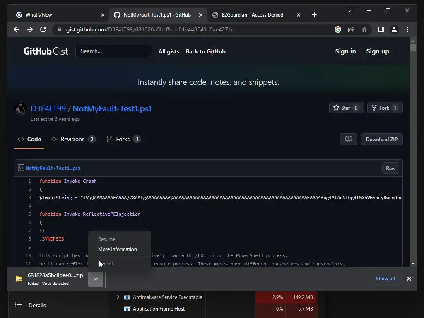This screenshot has width=424, height=318.
Task: Star this gist
Action: tap(347, 108)
